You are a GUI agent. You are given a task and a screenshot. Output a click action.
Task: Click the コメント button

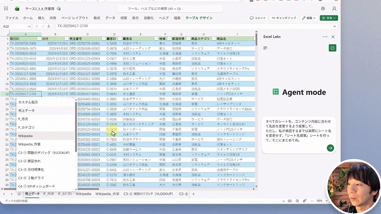click(x=257, y=18)
